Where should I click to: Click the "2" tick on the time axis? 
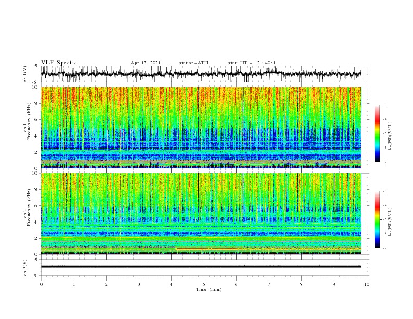106,284
